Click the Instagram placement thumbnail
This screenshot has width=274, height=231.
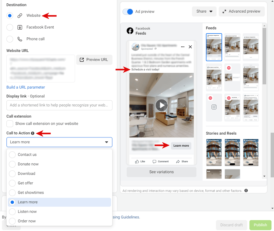(214, 107)
